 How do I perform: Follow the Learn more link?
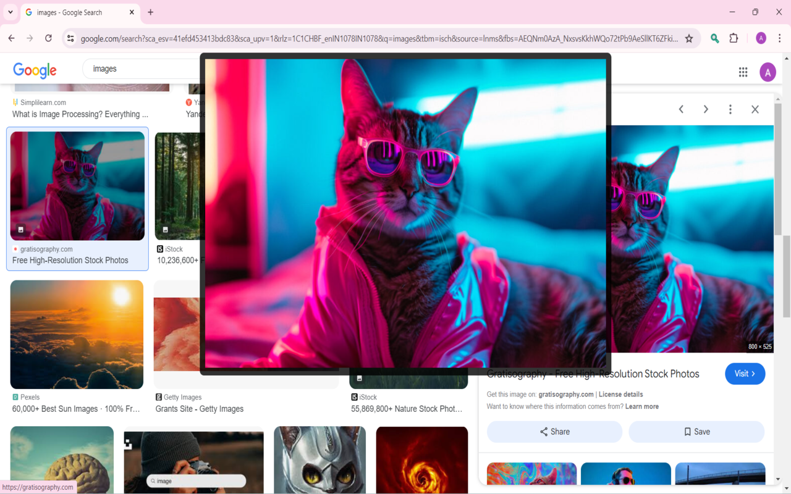pyautogui.click(x=641, y=407)
